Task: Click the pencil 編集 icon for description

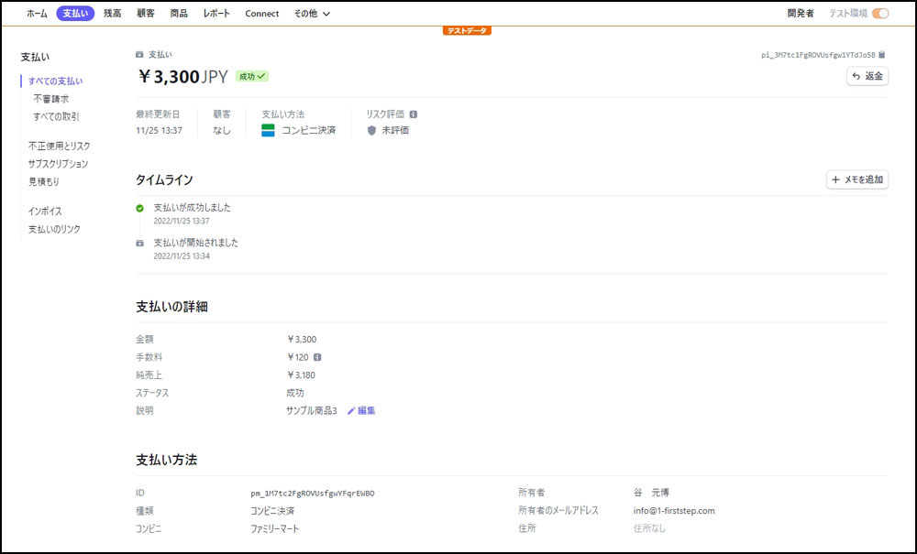Action: click(351, 411)
